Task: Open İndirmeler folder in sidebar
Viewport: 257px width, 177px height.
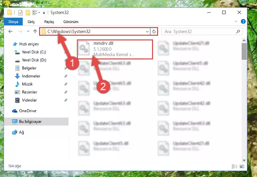Action: point(27,76)
